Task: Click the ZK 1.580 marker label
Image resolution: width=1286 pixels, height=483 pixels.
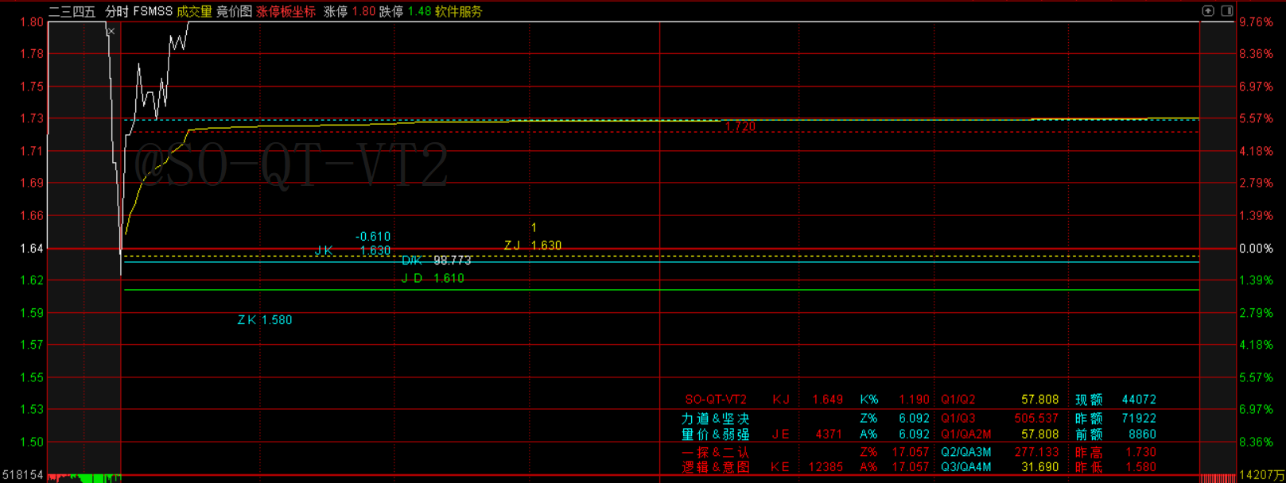Action: click(x=265, y=320)
